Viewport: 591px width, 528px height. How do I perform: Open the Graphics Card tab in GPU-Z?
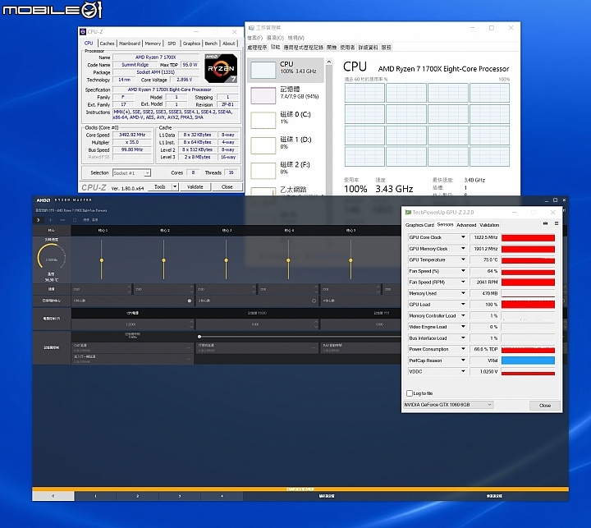point(419,225)
